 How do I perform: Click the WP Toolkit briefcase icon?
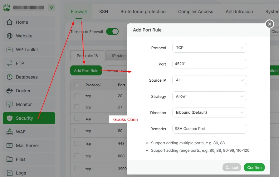tap(9, 50)
